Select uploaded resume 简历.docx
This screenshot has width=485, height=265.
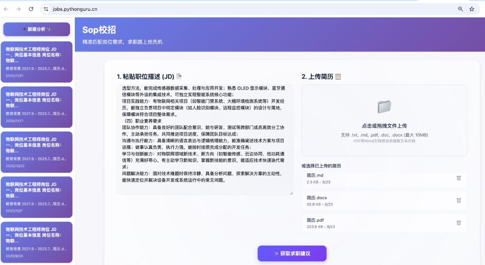pyautogui.click(x=384, y=201)
